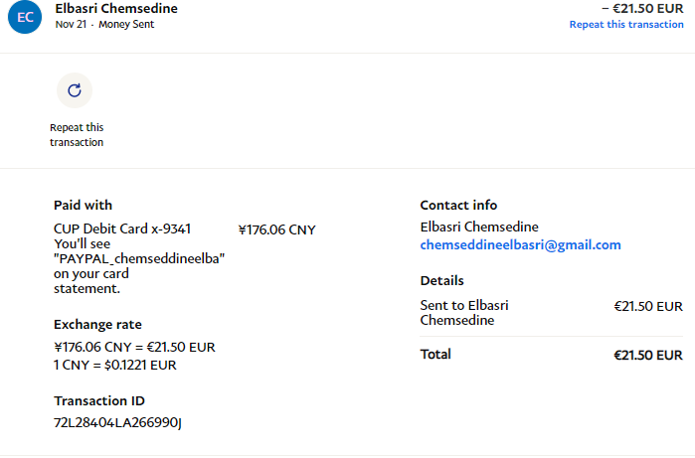This screenshot has width=695, height=458.
Task: Click the Sent to Elbasri Chemsedine line
Action: click(x=464, y=313)
